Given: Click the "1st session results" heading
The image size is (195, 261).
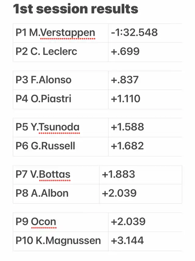Looking at the screenshot, I should (76, 9).
